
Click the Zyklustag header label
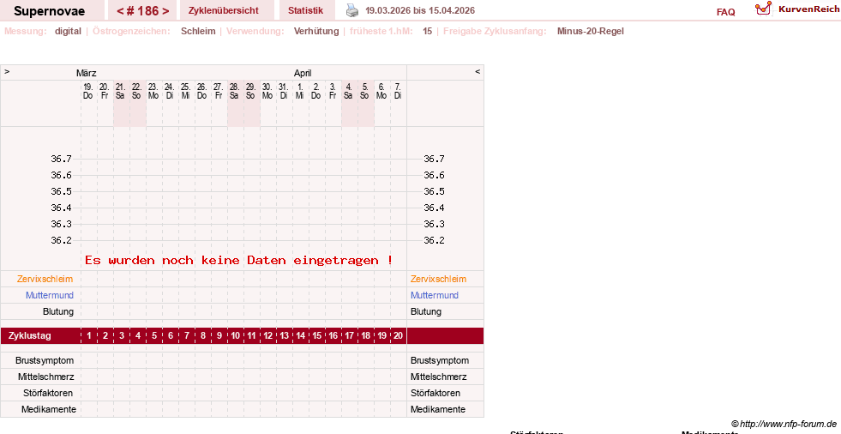pyautogui.click(x=30, y=336)
